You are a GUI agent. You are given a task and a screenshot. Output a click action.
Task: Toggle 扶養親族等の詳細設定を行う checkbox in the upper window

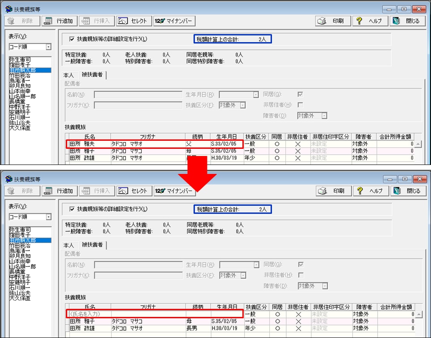72,39
